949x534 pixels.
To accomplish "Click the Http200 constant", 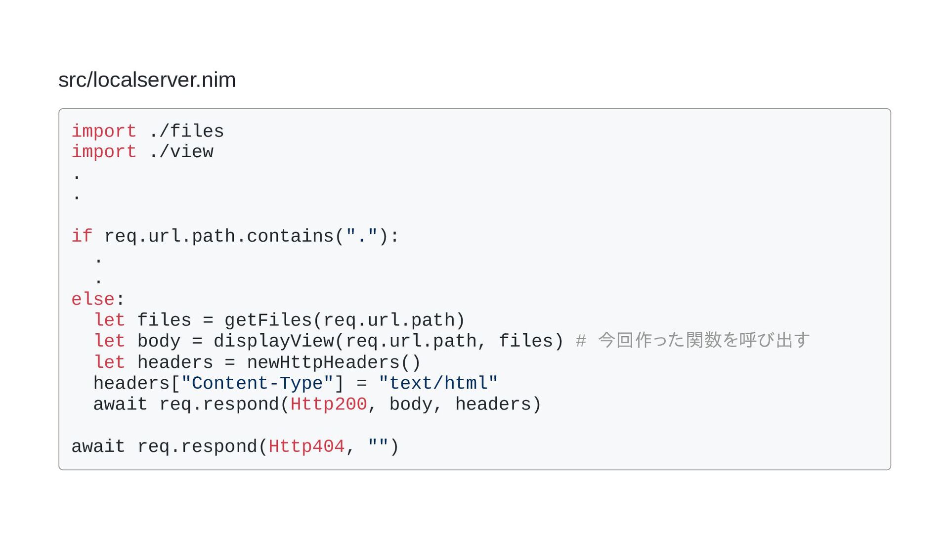I will click(329, 404).
